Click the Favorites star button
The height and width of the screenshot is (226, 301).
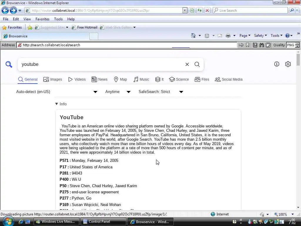click(12, 27)
